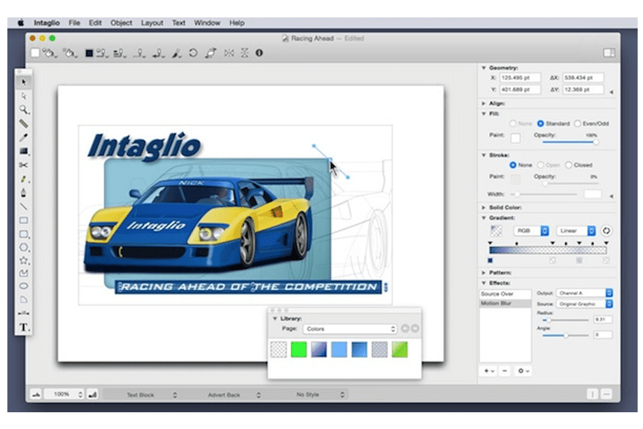Click the green swatch in Library
Image resolution: width=643 pixels, height=429 pixels.
[x=299, y=349]
